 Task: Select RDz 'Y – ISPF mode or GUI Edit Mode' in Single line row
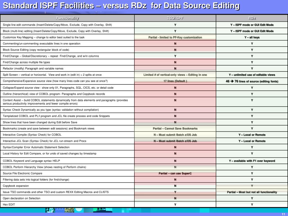[252, 25]
